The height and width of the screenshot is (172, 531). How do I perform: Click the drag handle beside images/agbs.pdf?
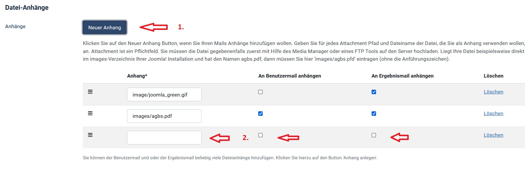pyautogui.click(x=90, y=113)
